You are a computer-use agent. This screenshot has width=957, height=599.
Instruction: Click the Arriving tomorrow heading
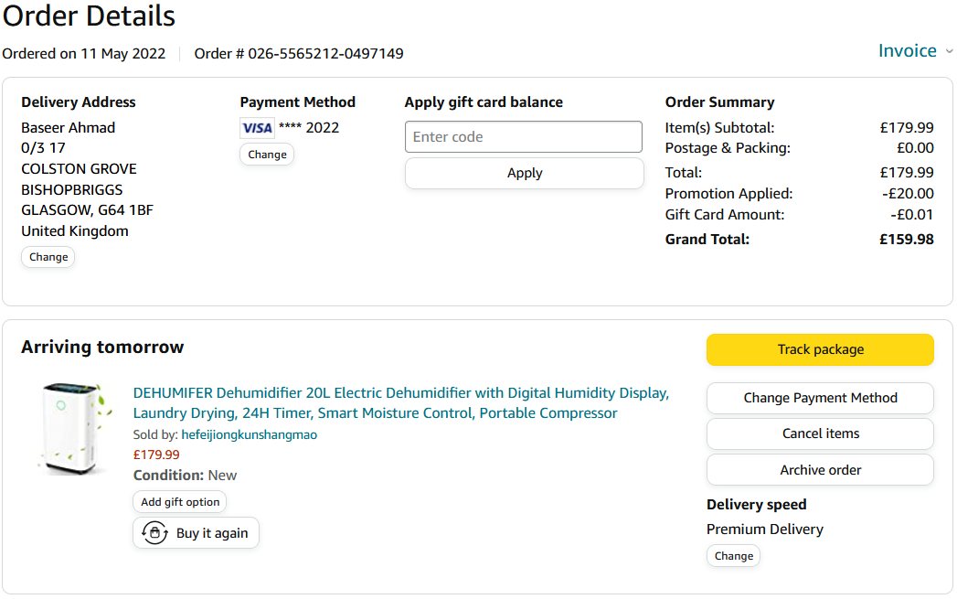(102, 348)
